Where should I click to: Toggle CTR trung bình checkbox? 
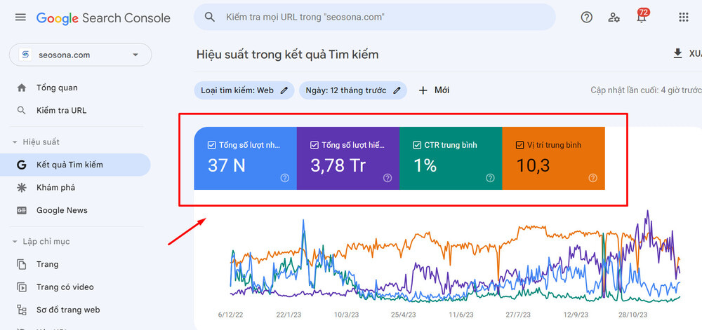click(x=417, y=145)
